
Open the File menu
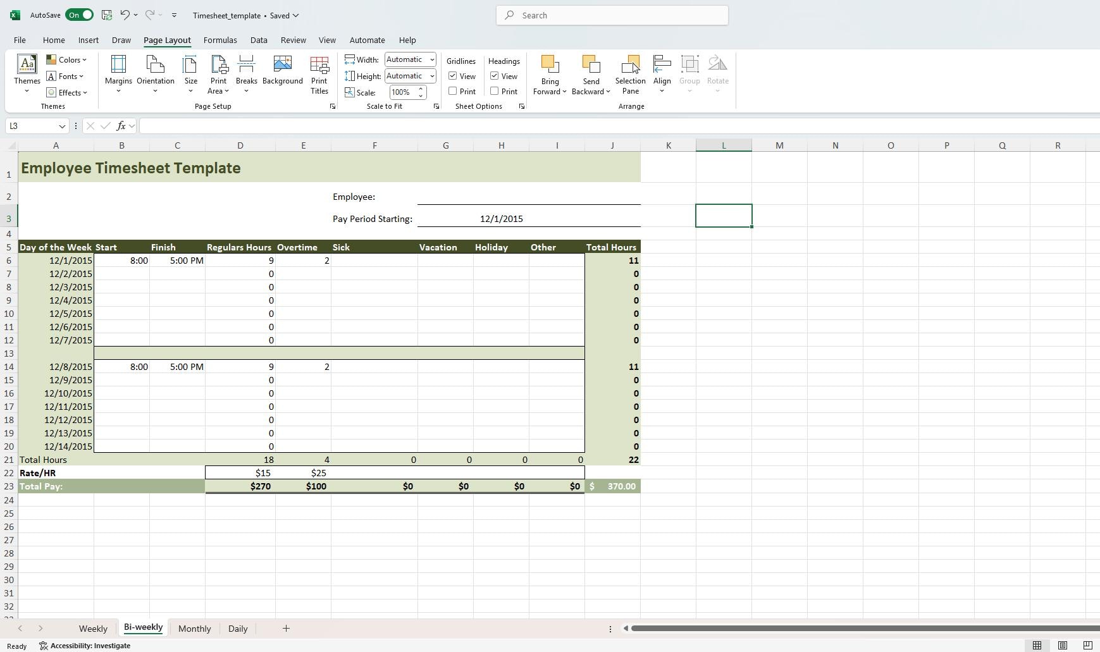click(20, 40)
